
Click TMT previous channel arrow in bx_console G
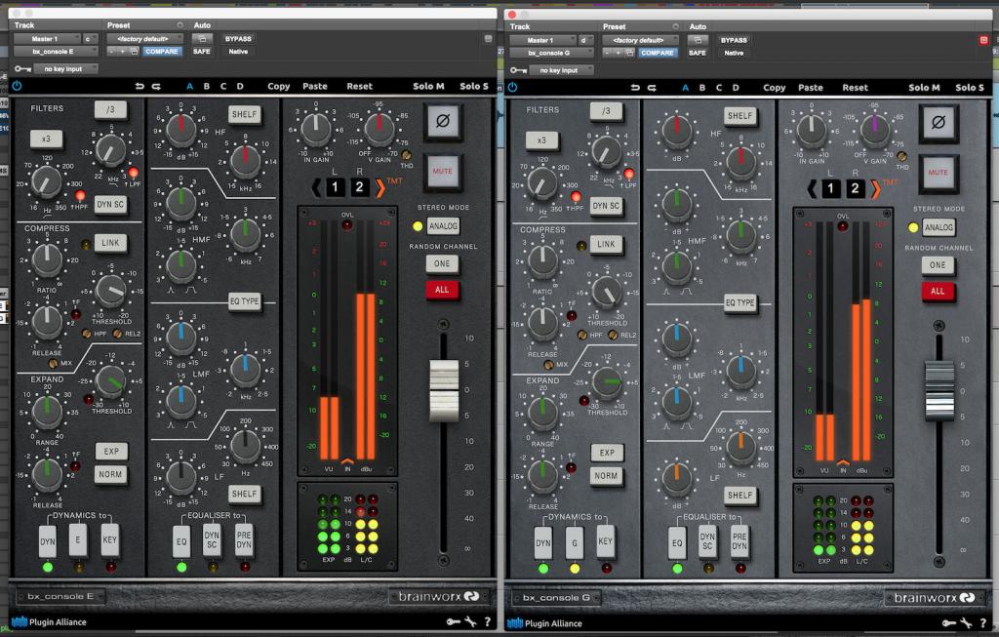tap(813, 188)
